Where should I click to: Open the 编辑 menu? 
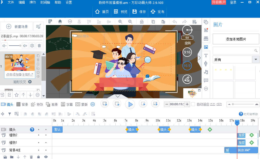(22, 3)
